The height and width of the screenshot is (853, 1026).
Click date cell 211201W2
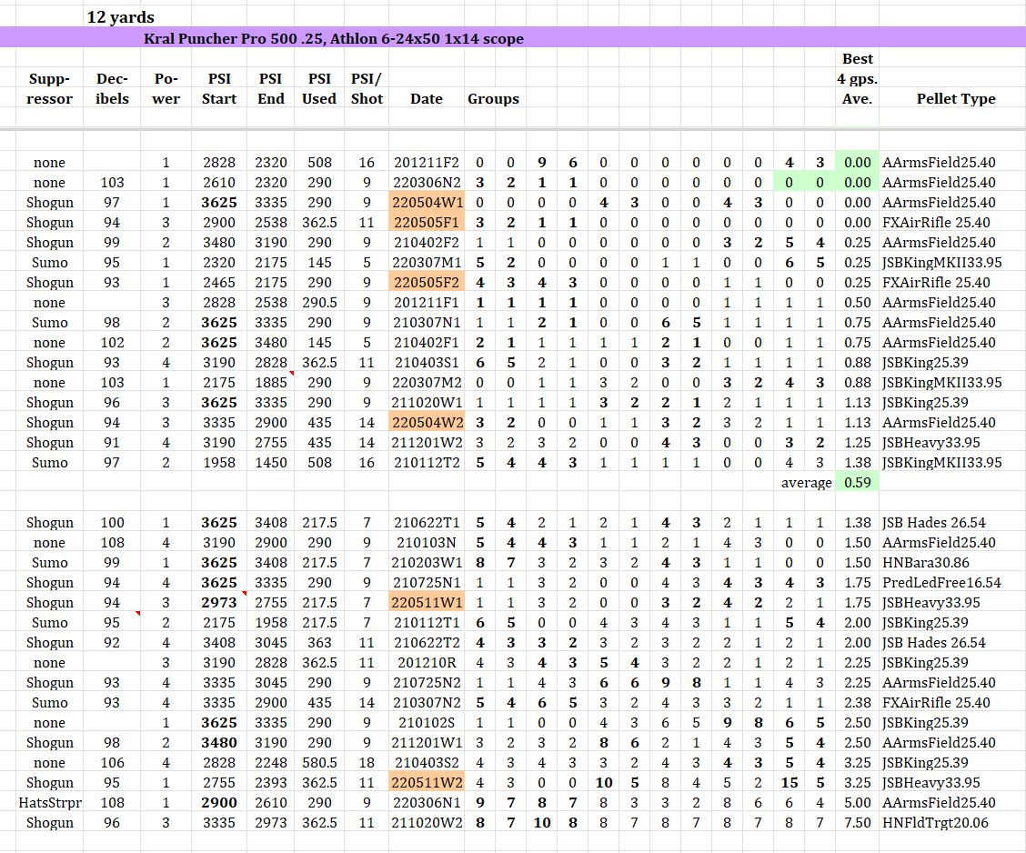point(427,443)
